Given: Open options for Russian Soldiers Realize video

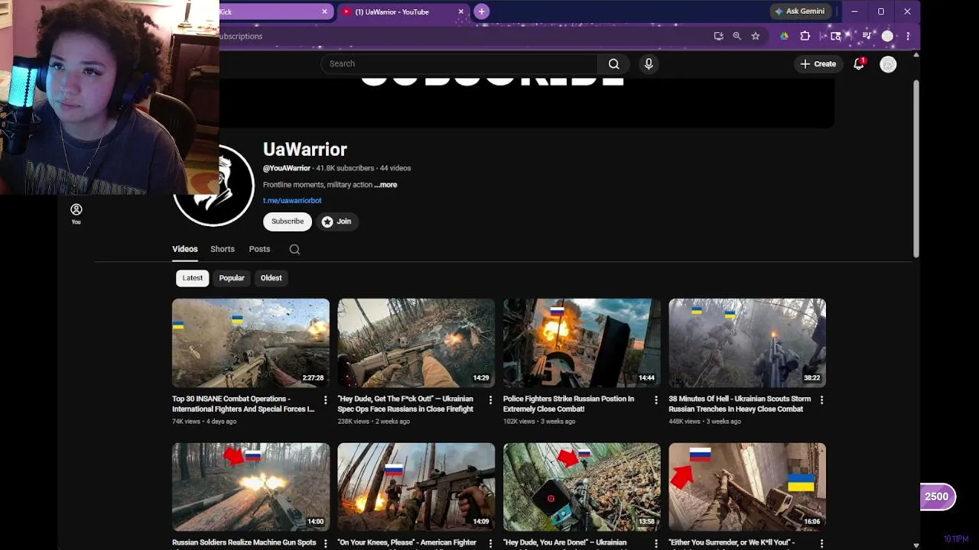Looking at the screenshot, I should click(x=325, y=543).
